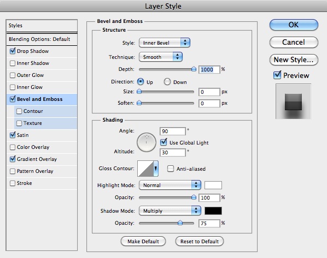Select the Up direction radio button
This screenshot has height=258, width=327.
[x=141, y=82]
